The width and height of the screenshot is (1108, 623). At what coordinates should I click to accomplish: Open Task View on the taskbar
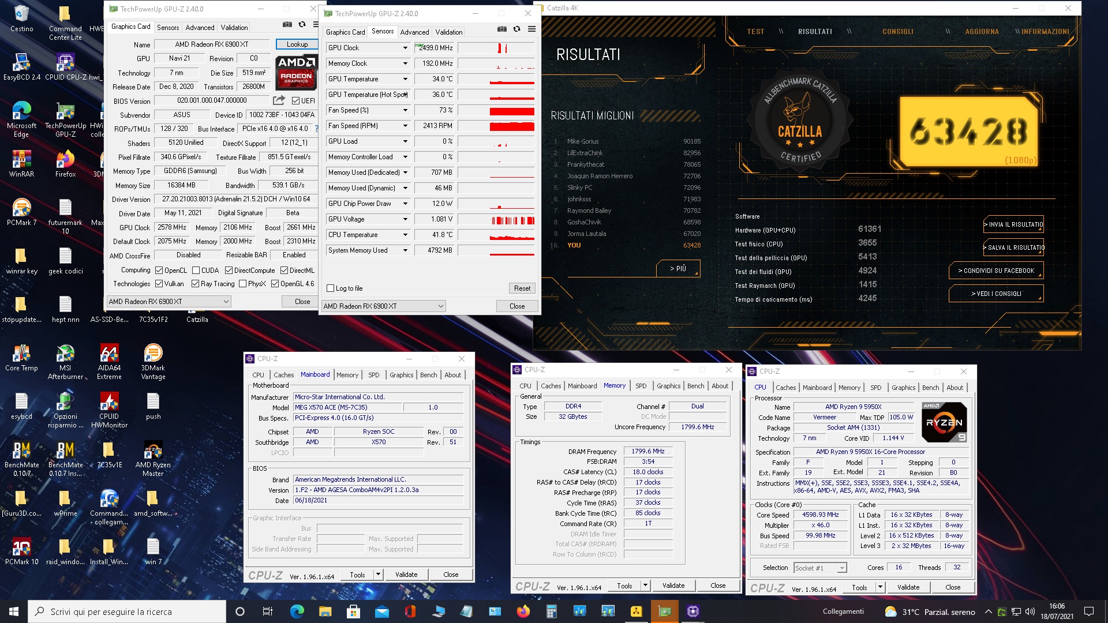(x=267, y=611)
